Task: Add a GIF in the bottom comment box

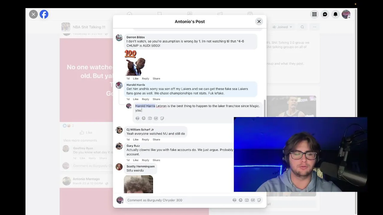Action: [253, 200]
